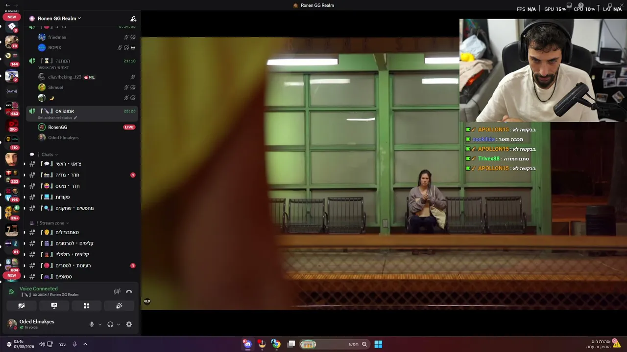The width and height of the screenshot is (627, 352).
Task: Open the קליפים · רולפליי channel
Action: (x=82, y=254)
